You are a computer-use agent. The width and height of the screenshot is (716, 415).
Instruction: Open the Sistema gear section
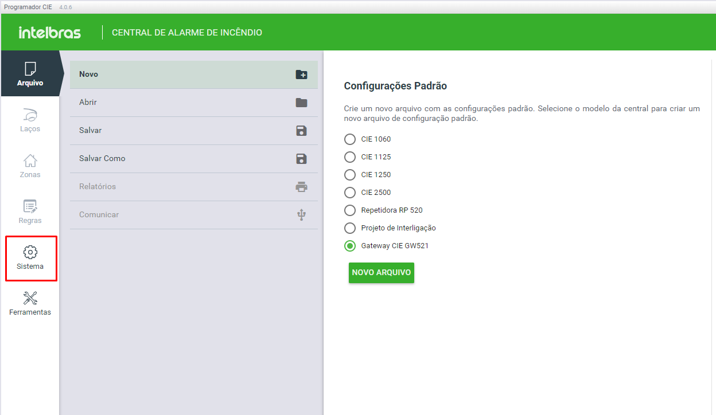[30, 258]
